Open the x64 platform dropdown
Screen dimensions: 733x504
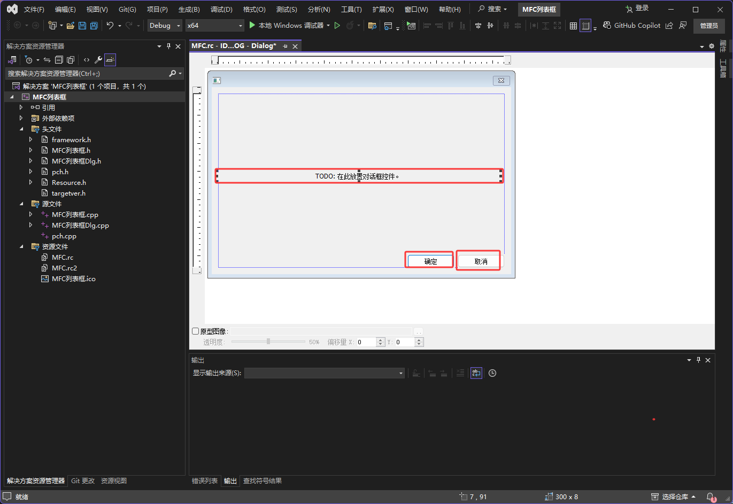click(214, 26)
